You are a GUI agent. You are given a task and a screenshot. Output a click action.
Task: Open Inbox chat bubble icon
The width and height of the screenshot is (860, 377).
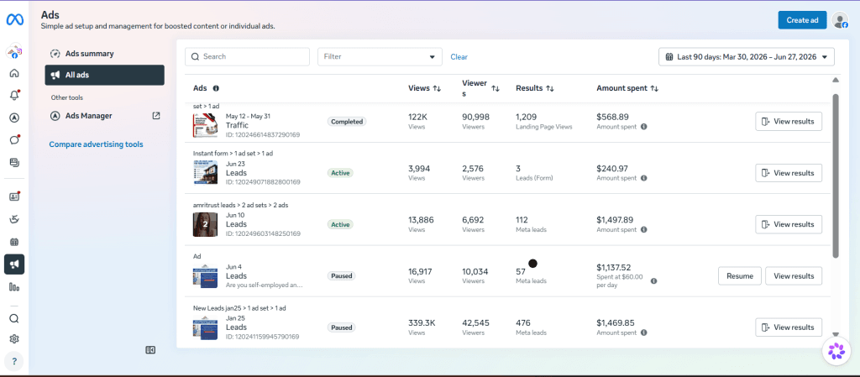click(x=14, y=139)
